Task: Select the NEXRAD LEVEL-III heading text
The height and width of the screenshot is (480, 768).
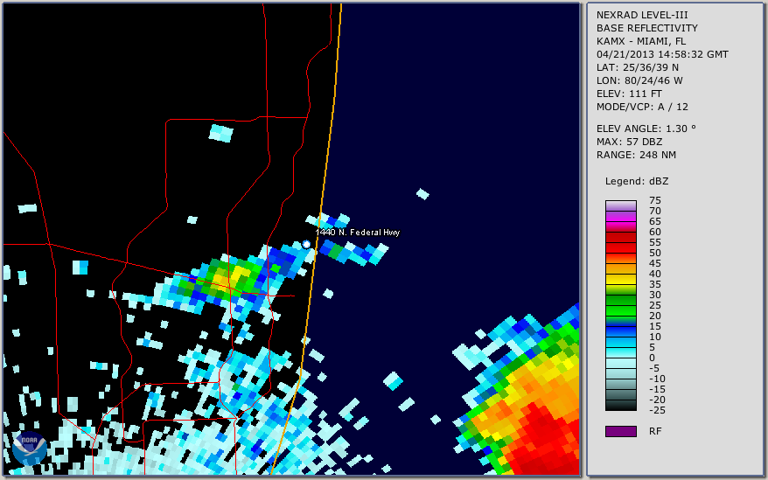Action: click(642, 15)
